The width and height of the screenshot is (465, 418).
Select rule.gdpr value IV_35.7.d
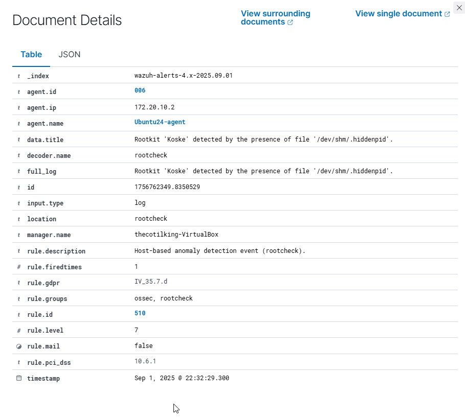point(150,282)
